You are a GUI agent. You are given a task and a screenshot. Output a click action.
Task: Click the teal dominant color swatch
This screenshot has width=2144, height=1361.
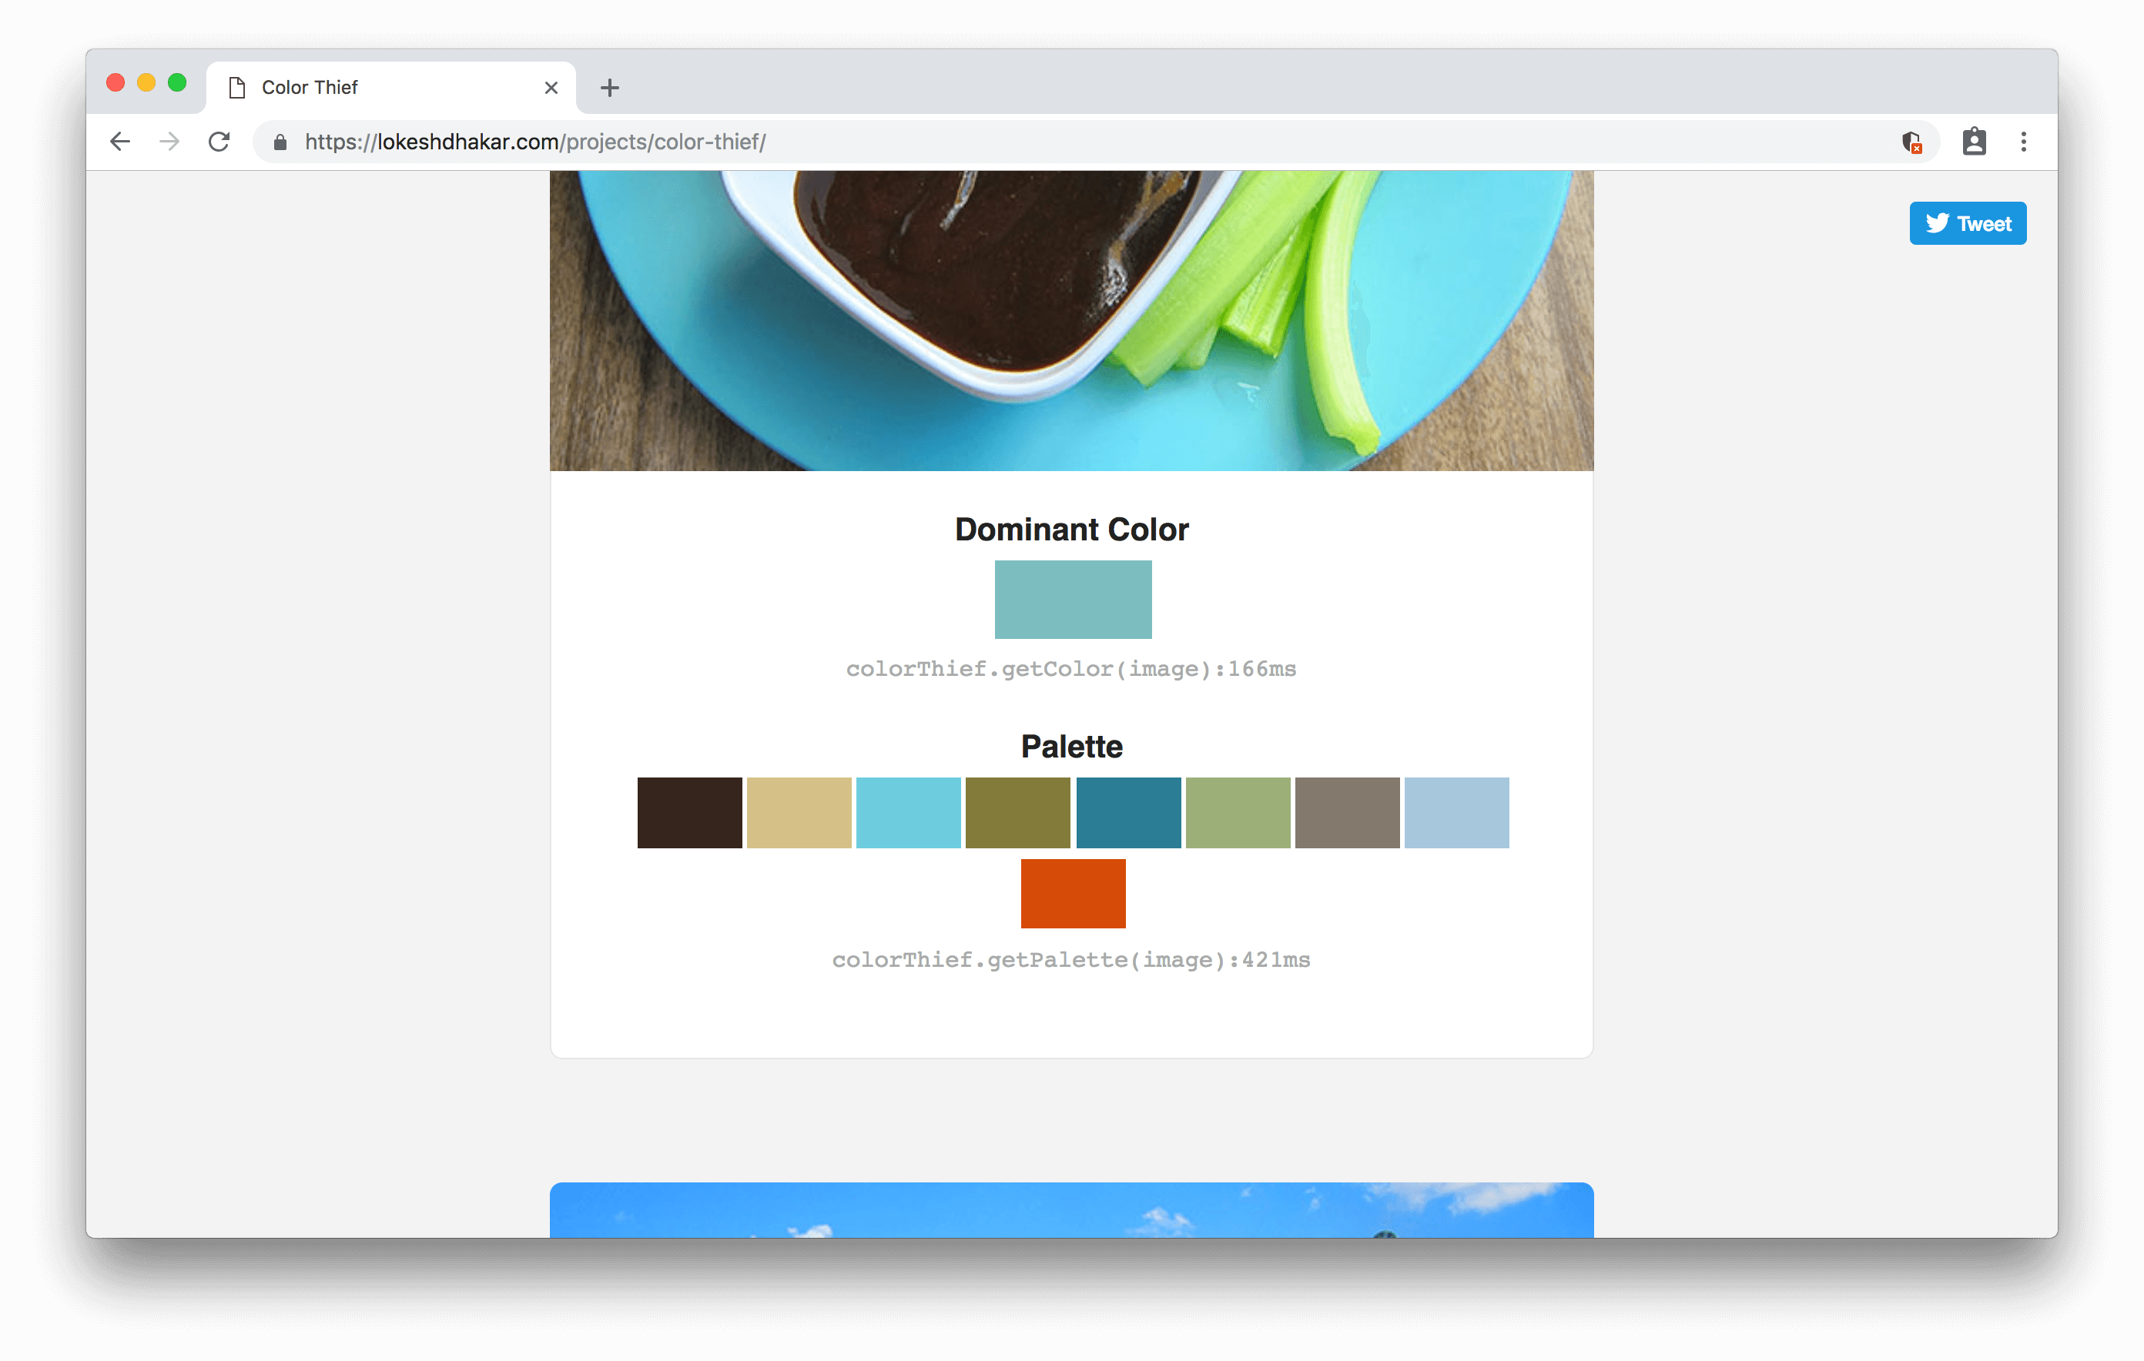coord(1073,599)
